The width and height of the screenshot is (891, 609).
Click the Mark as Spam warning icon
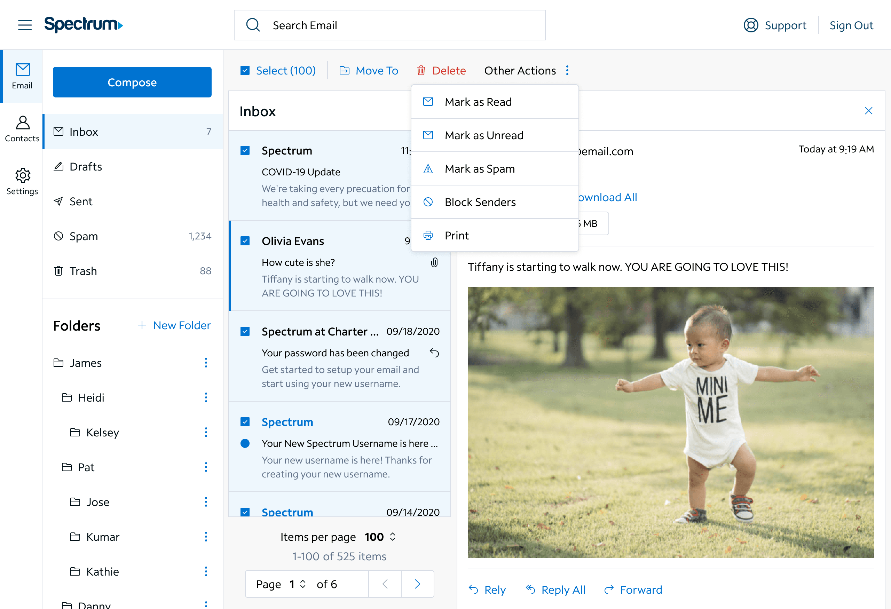pos(428,169)
